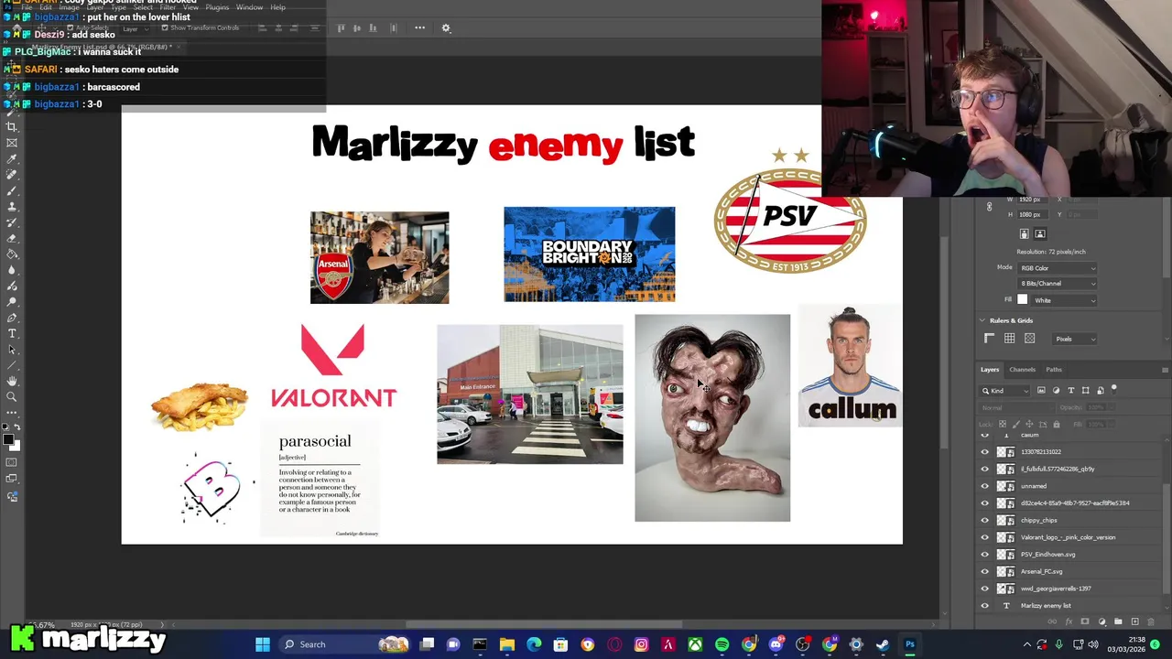Collapse the Rulers & Grids section
The width and height of the screenshot is (1172, 659).
point(982,320)
